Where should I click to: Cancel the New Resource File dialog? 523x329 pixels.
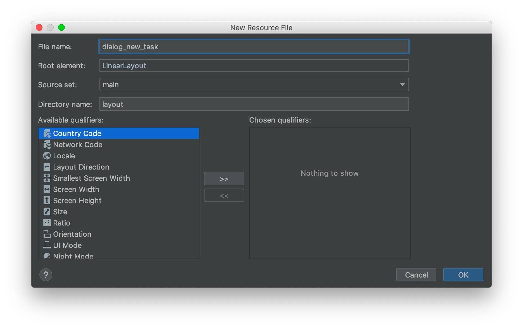(416, 275)
